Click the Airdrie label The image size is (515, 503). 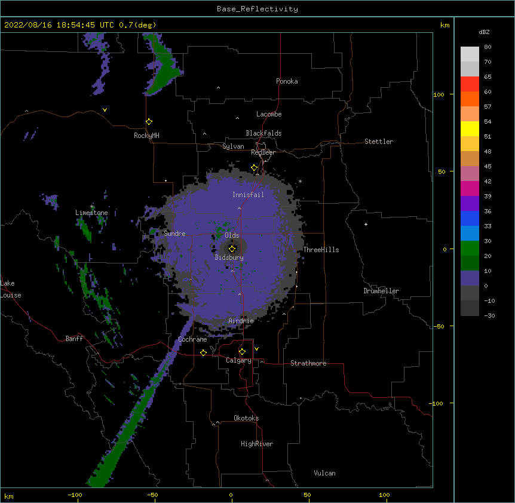(x=241, y=321)
